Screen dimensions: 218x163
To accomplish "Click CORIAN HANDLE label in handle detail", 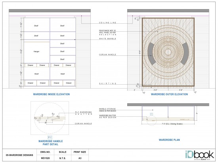I will (83, 123).
